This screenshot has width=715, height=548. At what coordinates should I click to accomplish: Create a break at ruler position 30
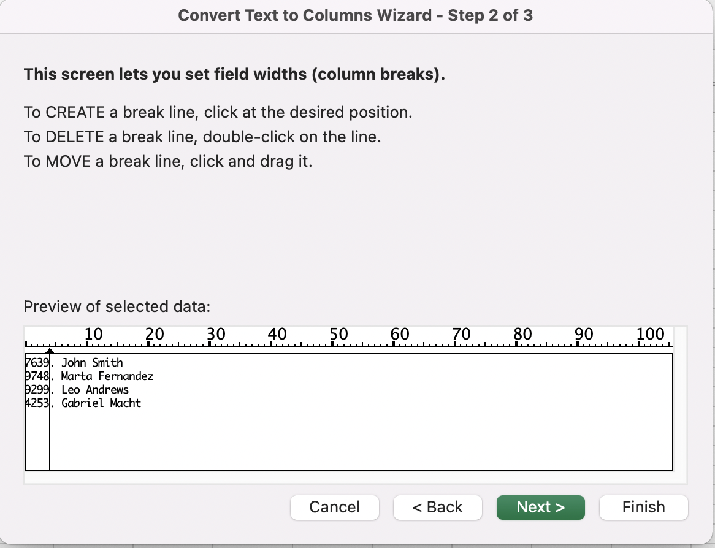click(x=210, y=342)
